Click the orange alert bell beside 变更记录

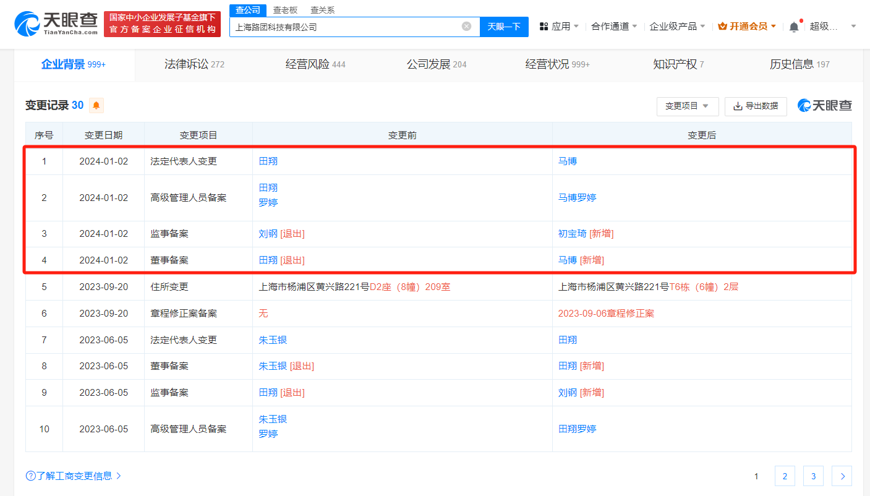pyautogui.click(x=96, y=106)
